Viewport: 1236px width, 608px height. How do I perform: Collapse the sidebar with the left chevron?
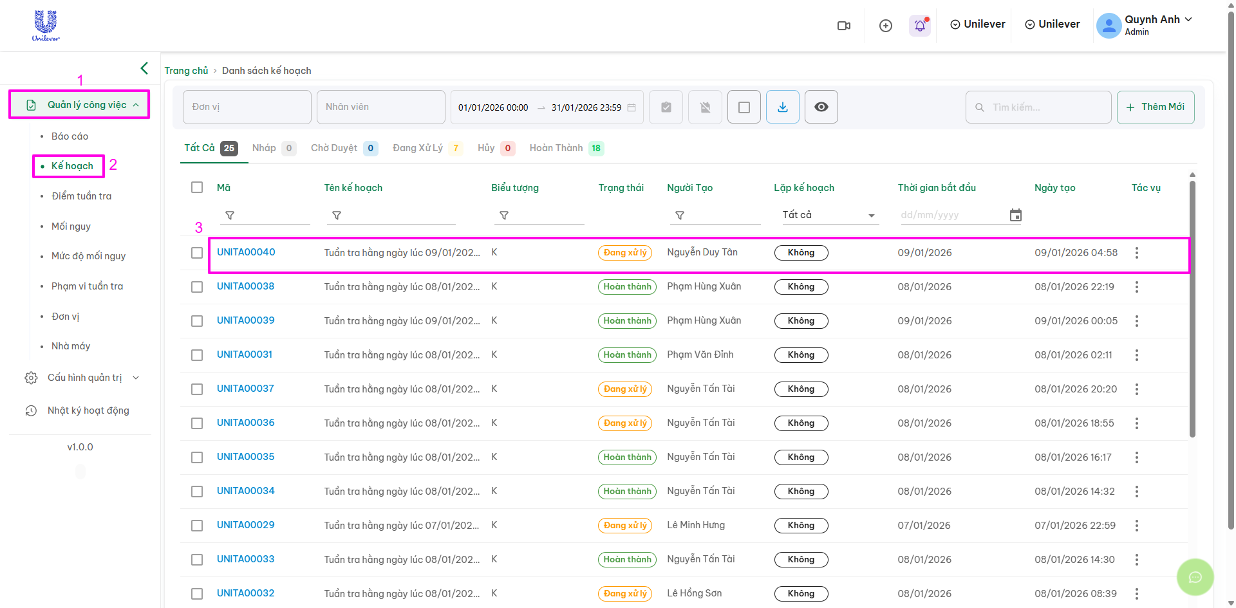click(144, 68)
